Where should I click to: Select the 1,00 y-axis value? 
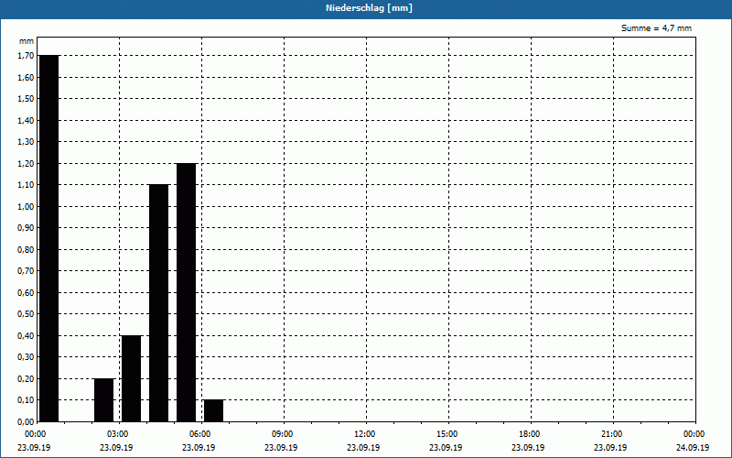pos(26,207)
